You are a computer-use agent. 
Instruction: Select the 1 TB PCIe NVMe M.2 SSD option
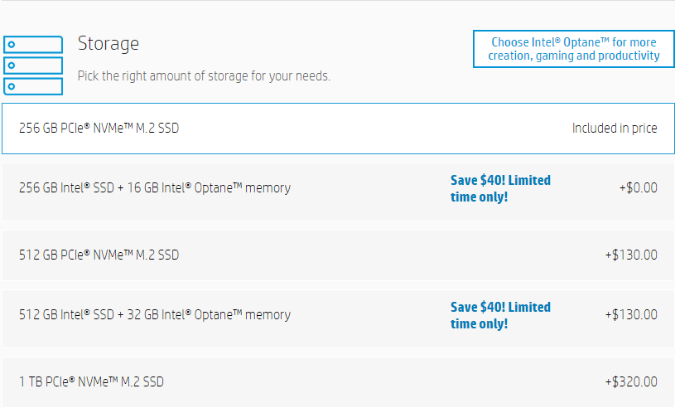point(338,382)
